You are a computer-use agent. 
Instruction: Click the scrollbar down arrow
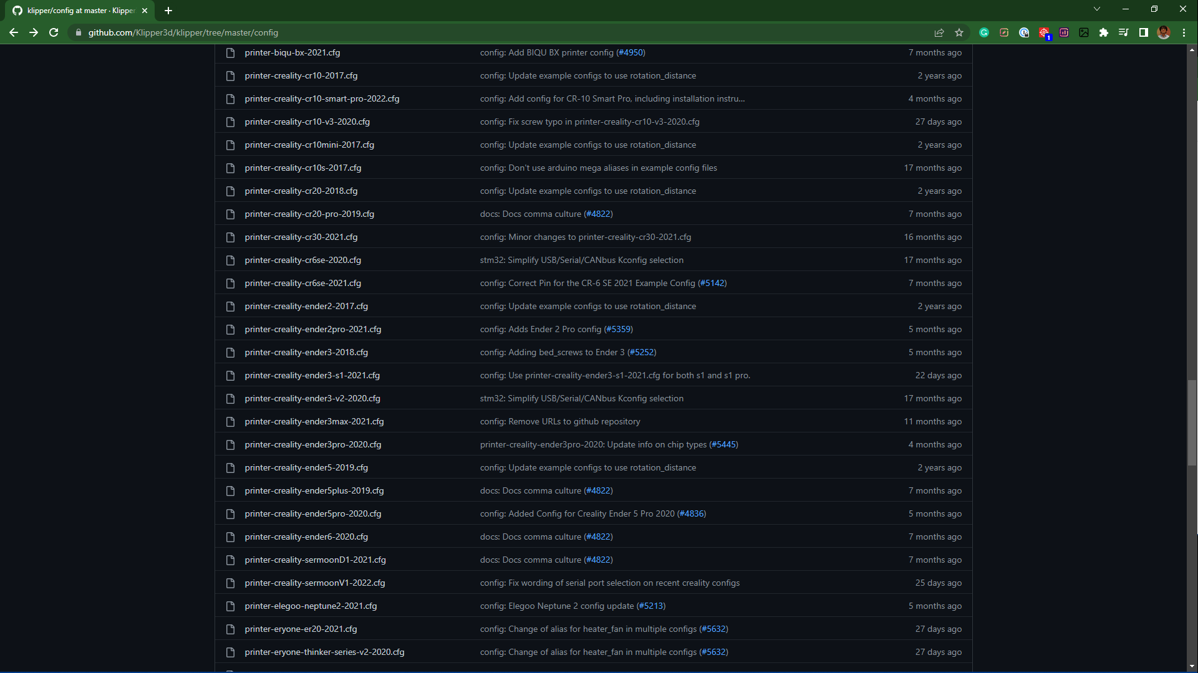(1192, 667)
